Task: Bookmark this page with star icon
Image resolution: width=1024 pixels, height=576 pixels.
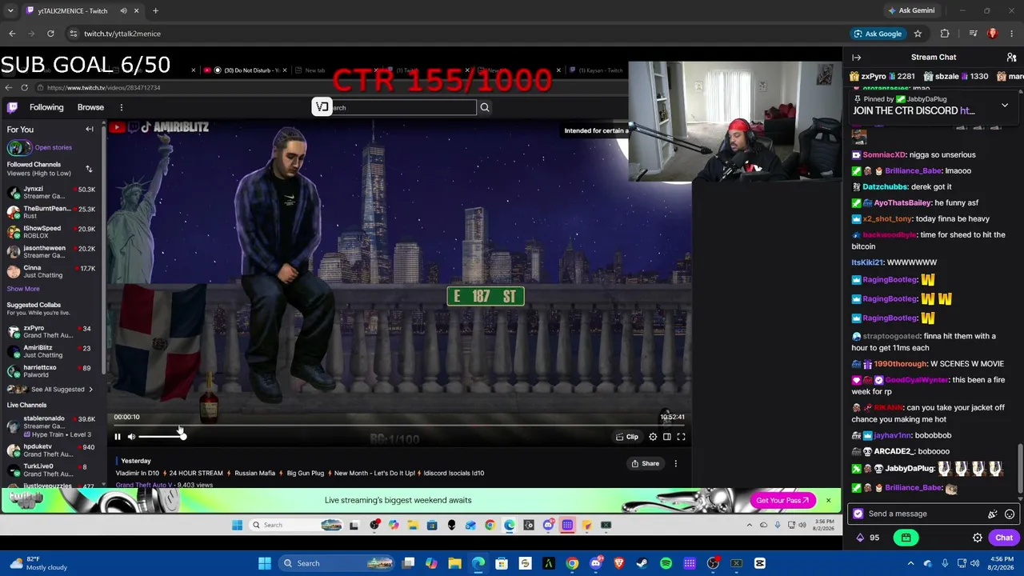Action: point(918,34)
